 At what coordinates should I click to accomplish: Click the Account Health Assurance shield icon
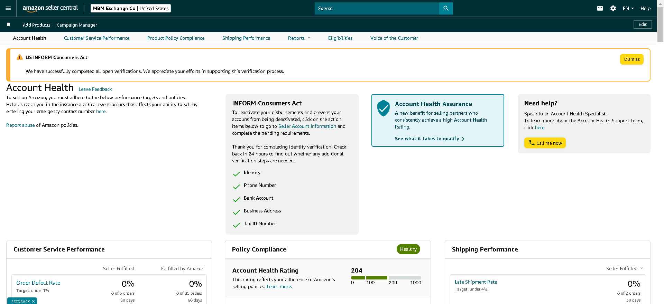(x=384, y=108)
